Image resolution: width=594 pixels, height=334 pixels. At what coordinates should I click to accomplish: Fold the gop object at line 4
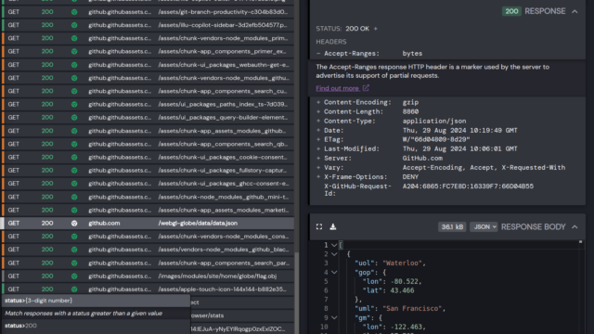(x=334, y=272)
